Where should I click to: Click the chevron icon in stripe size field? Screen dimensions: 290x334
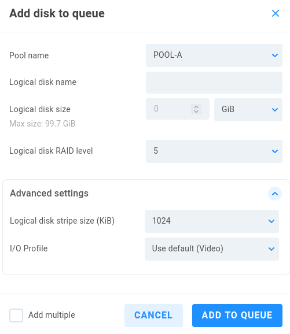271,221
